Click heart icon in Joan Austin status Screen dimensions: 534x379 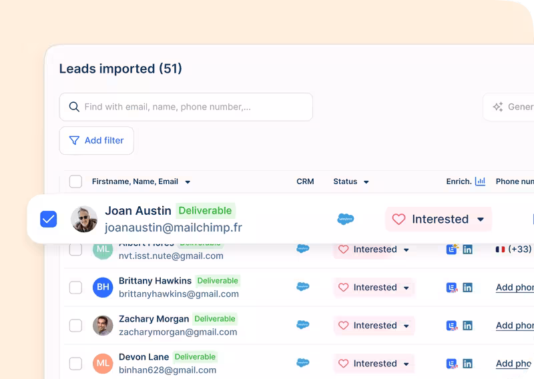click(x=398, y=219)
